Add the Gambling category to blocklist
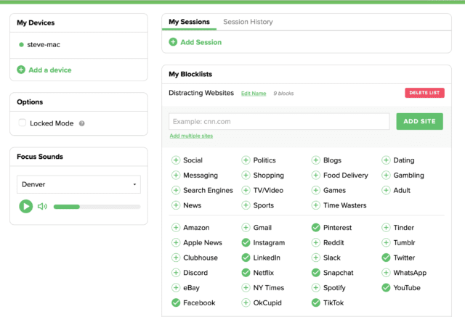Image resolution: width=465 pixels, height=317 pixels. pos(386,176)
